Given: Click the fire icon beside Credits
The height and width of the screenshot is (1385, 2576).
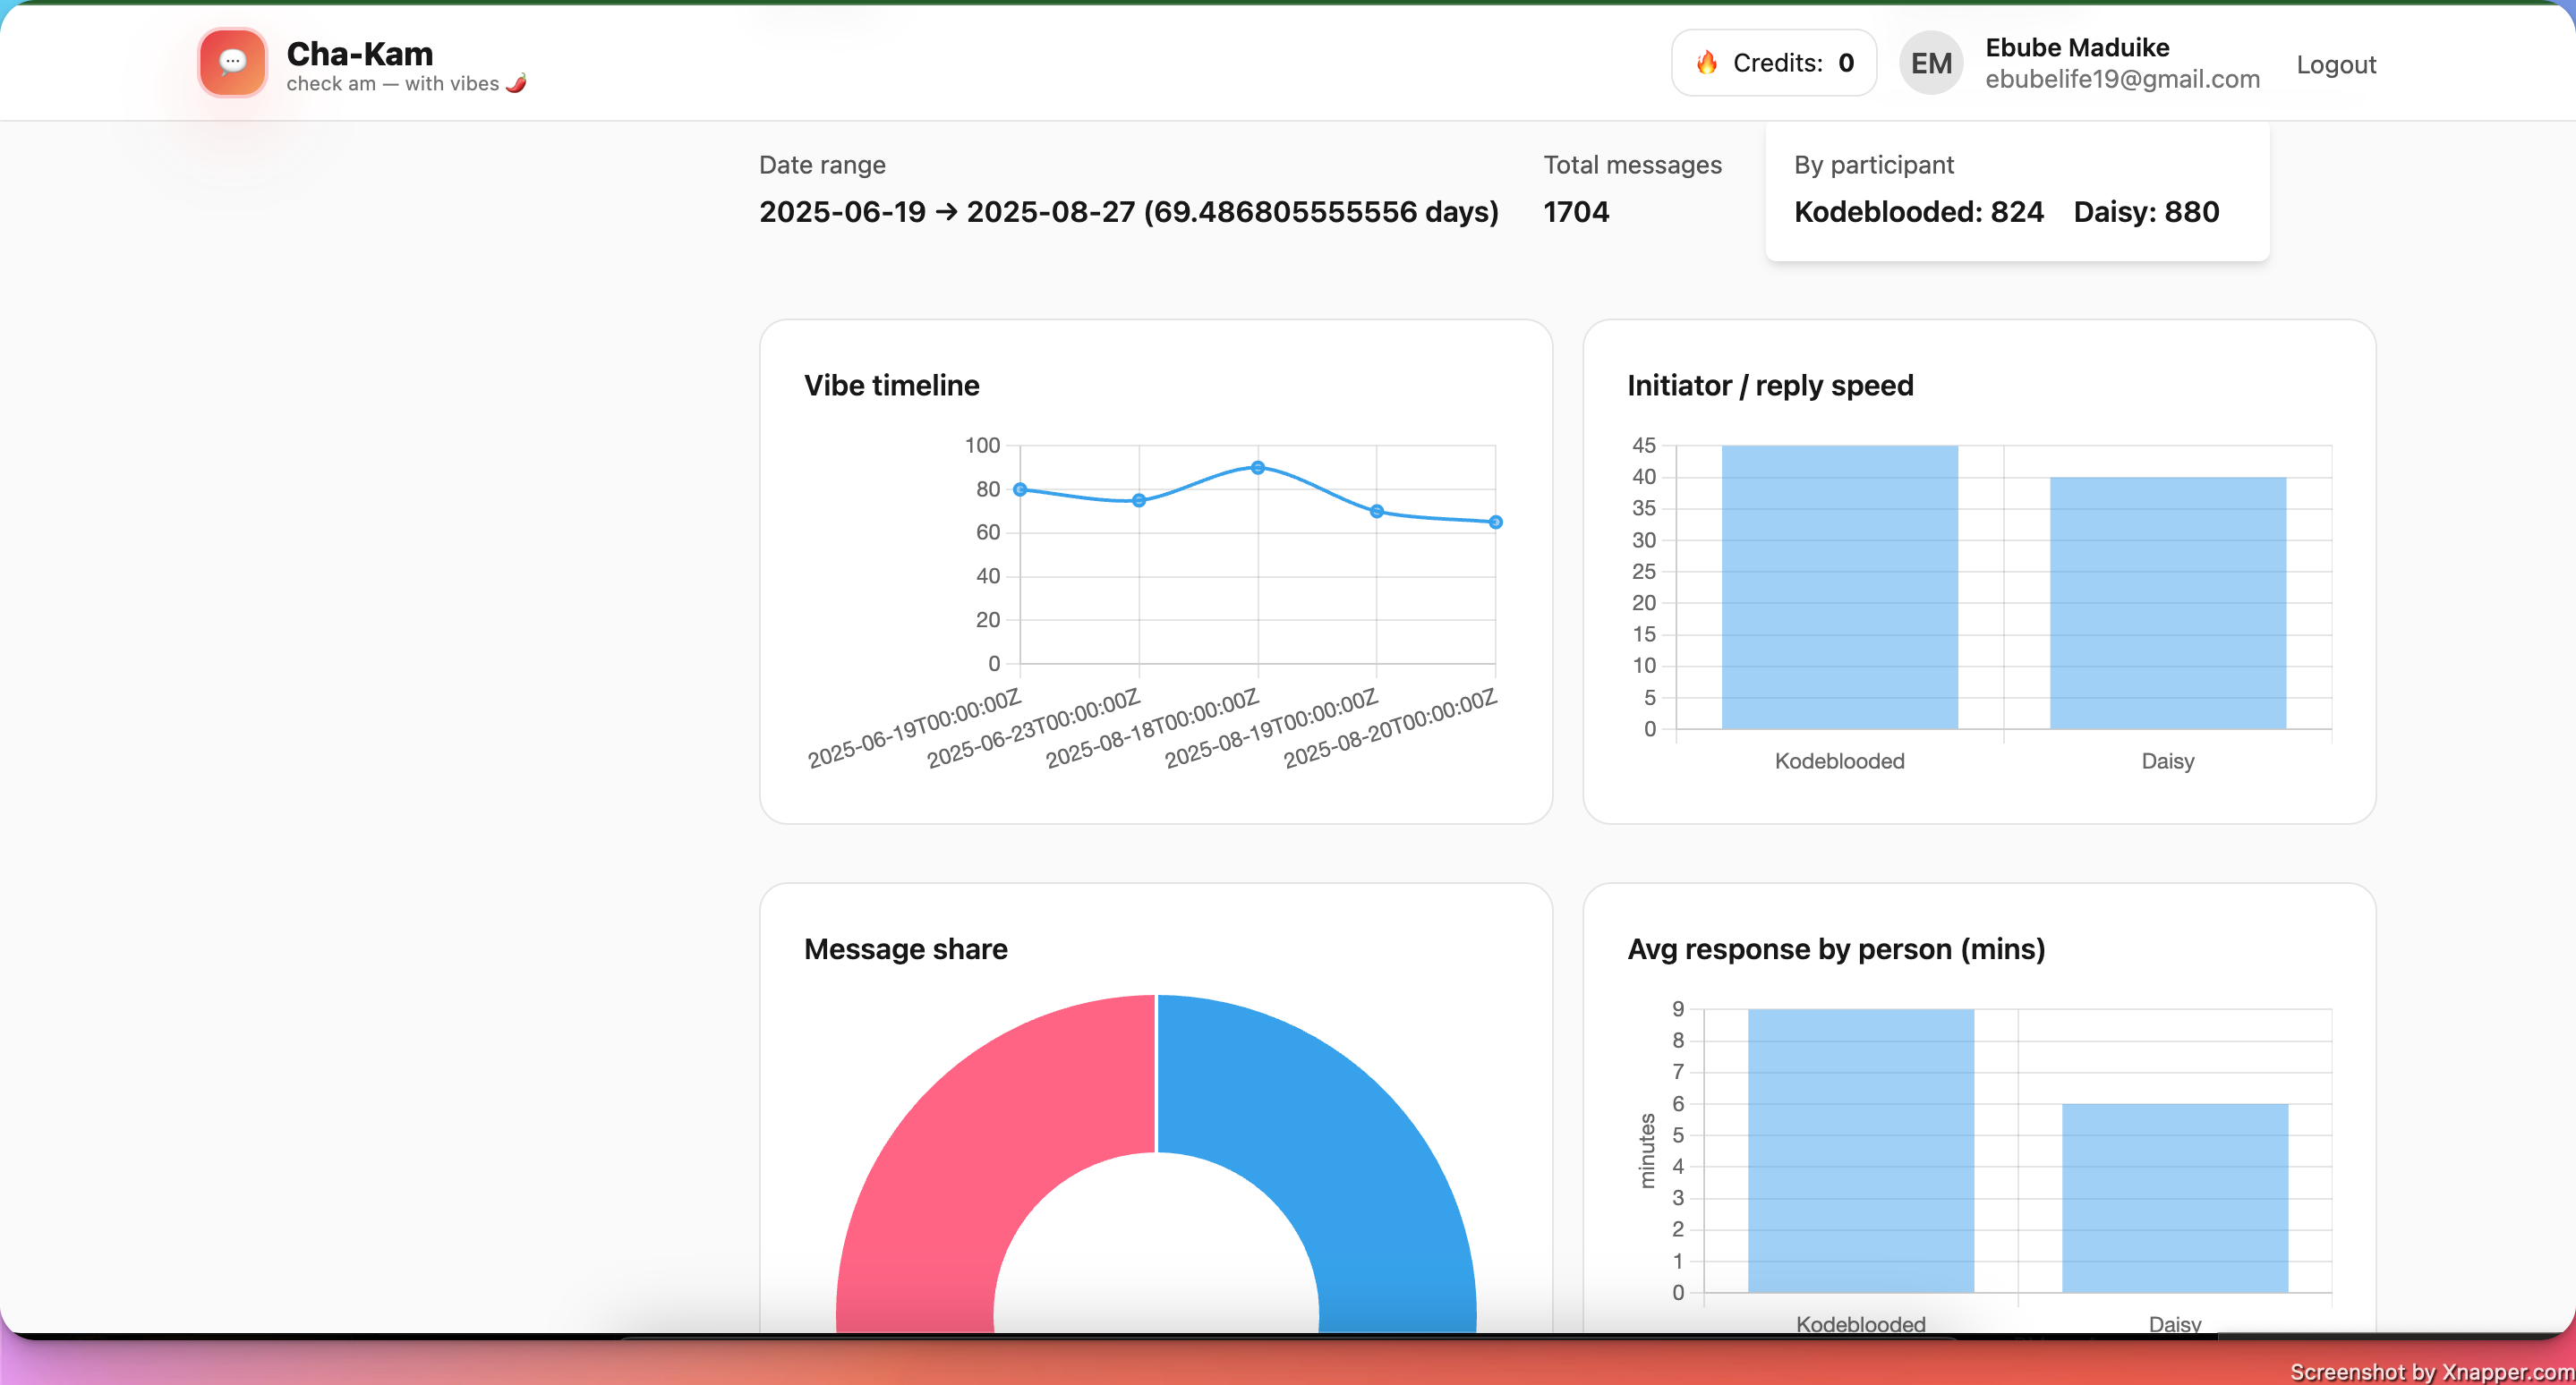Looking at the screenshot, I should [1707, 63].
